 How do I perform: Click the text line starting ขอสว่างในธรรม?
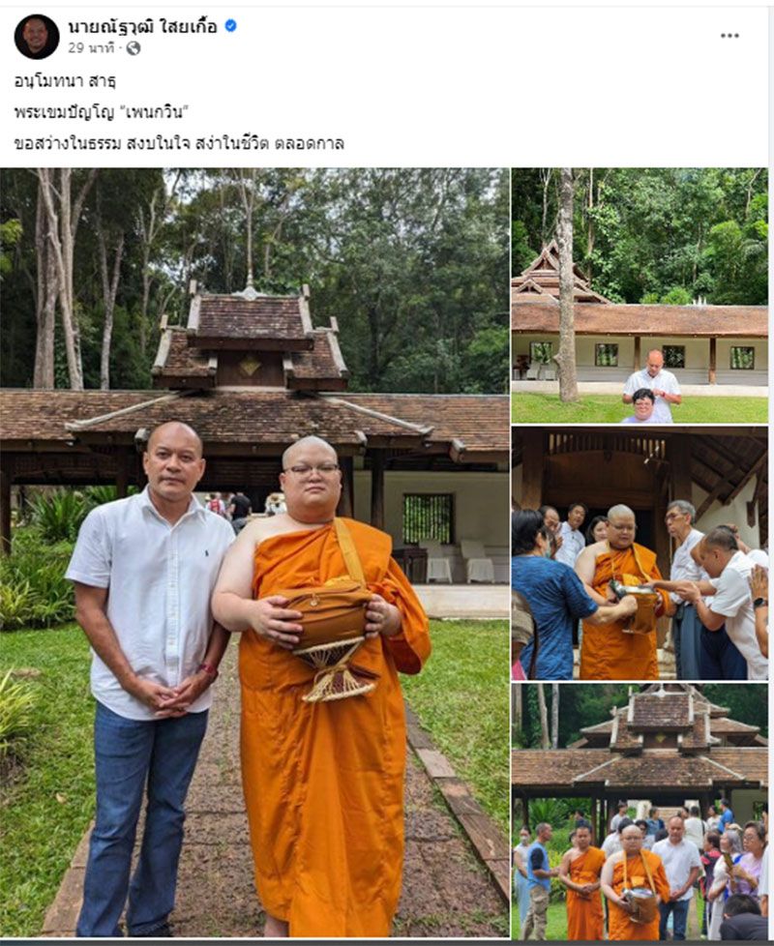[179, 143]
